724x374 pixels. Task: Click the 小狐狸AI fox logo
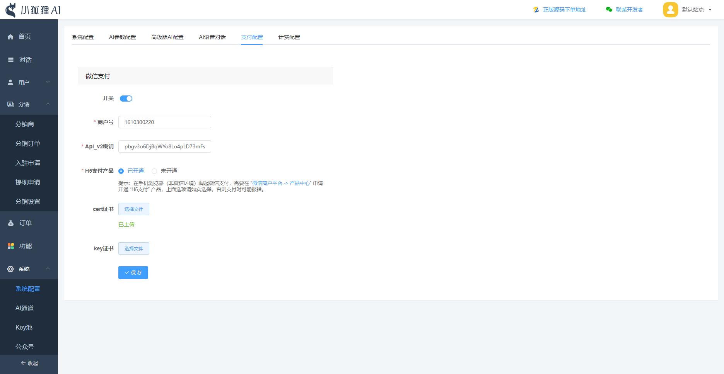coord(10,10)
